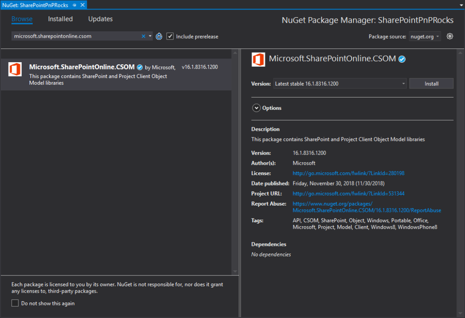Clear the search text with the X icon
Image resolution: width=465 pixels, height=318 pixels.
point(143,36)
